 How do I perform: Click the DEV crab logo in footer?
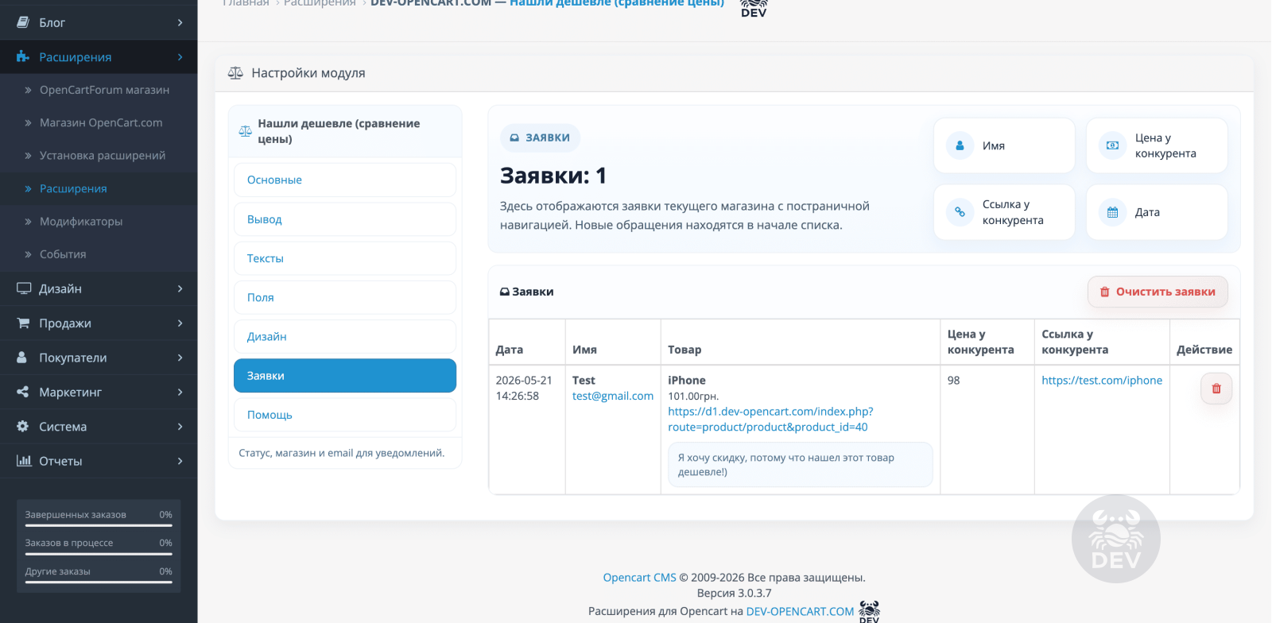point(869,612)
